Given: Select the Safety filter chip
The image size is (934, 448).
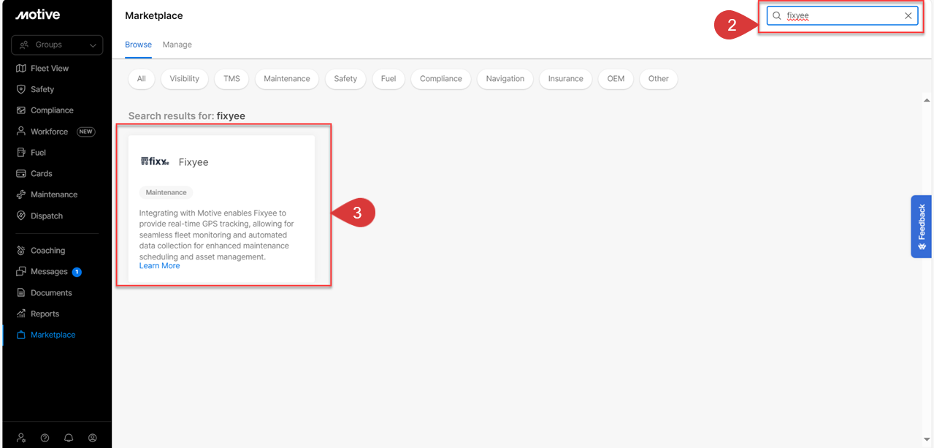Looking at the screenshot, I should tap(345, 79).
